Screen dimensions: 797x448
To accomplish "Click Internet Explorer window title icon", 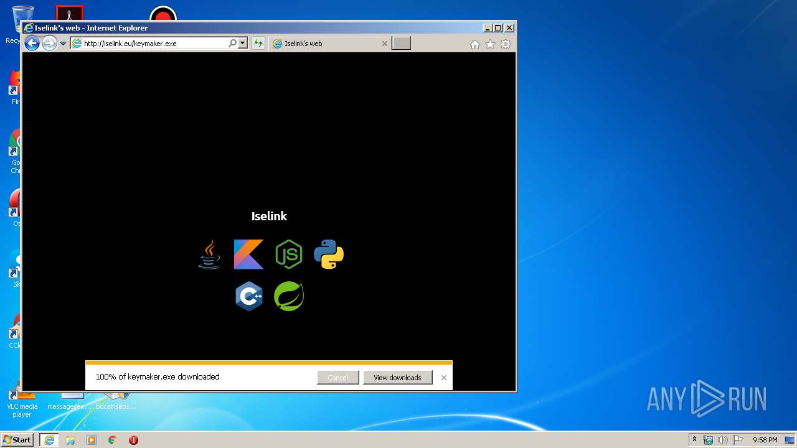I will (28, 28).
